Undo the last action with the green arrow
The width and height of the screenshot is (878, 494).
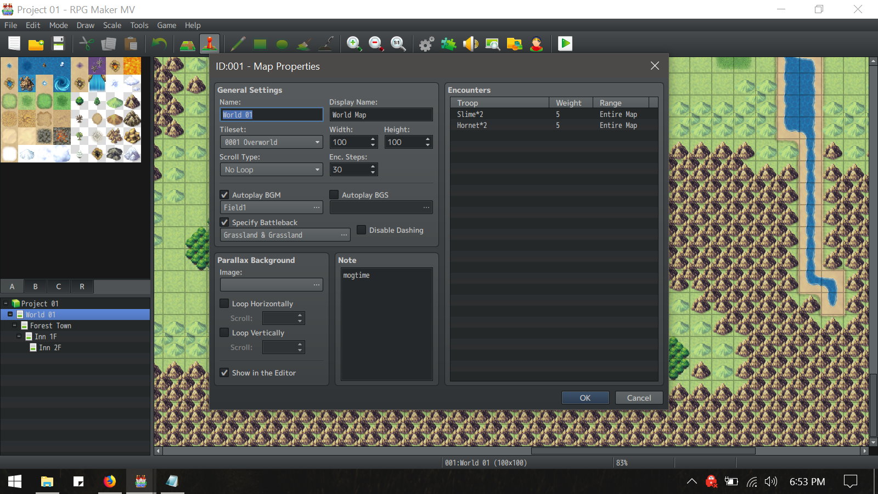[159, 44]
